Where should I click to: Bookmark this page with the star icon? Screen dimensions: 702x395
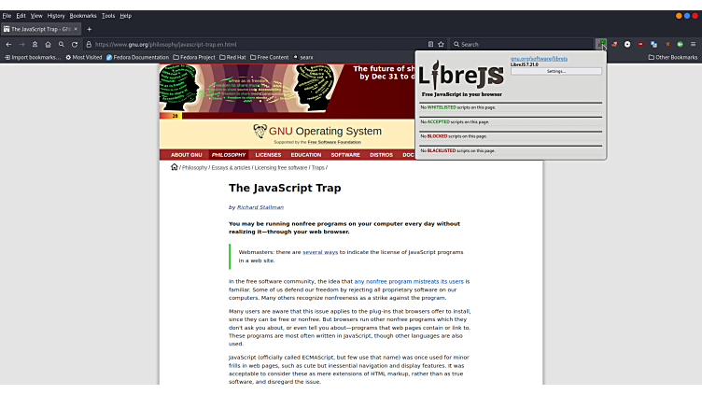pos(441,44)
